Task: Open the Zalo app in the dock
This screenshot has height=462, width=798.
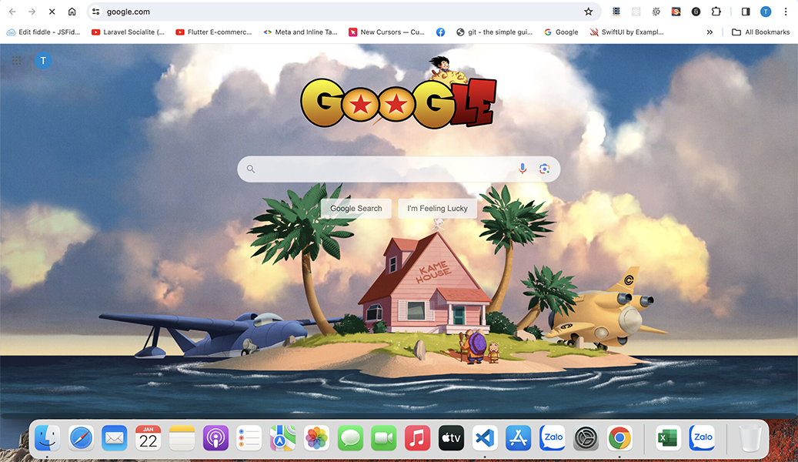Action: pos(552,437)
